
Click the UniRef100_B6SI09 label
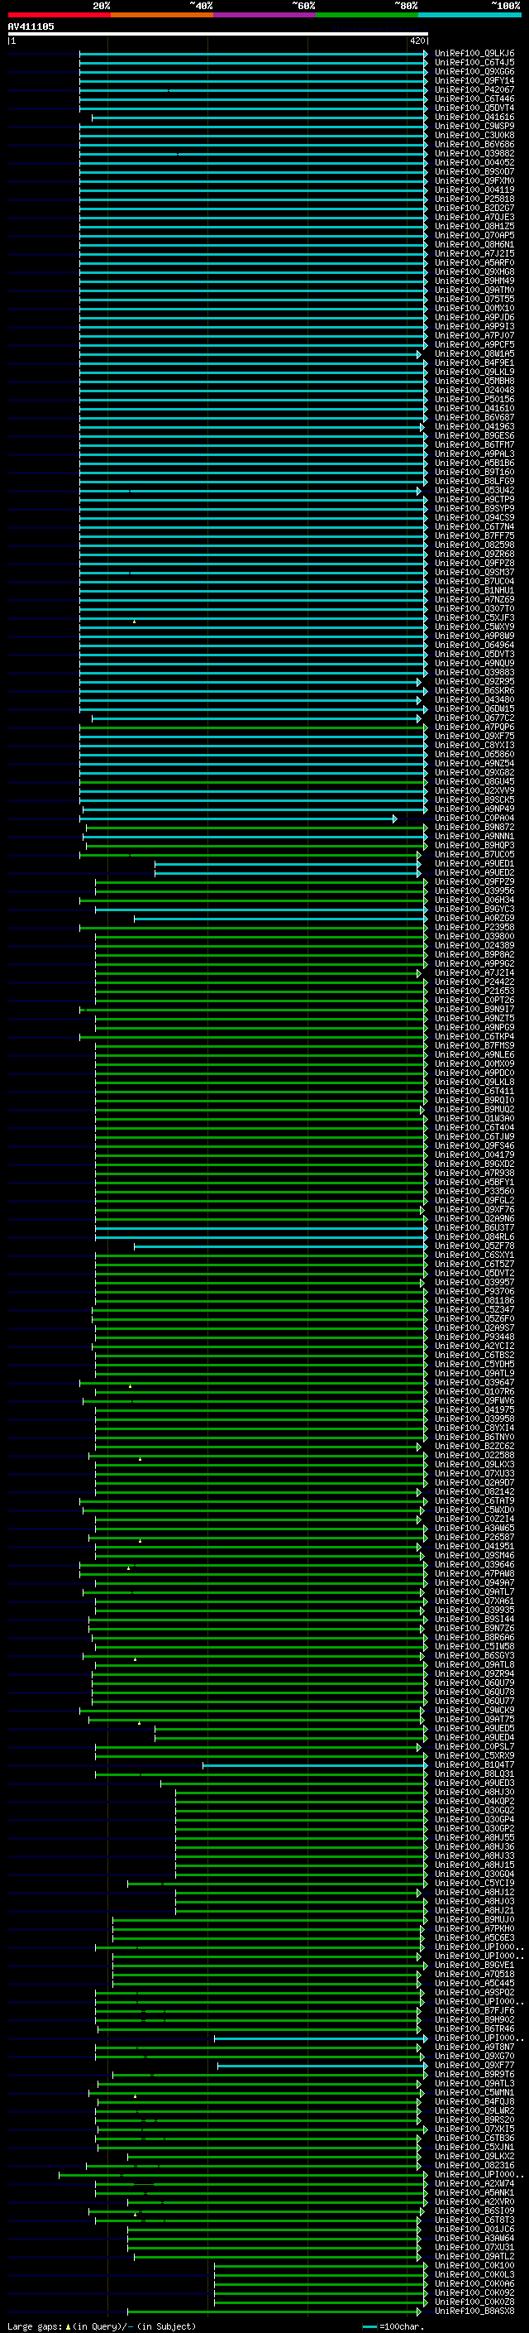click(x=474, y=2211)
